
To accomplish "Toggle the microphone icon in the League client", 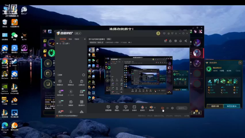I will tap(199, 113).
